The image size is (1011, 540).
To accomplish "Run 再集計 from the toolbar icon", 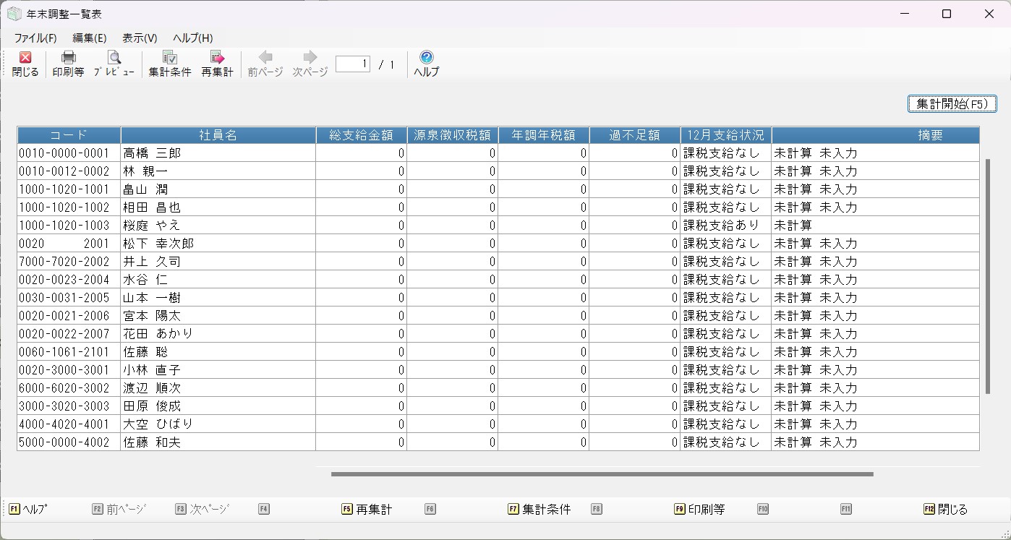I will 217,58.
